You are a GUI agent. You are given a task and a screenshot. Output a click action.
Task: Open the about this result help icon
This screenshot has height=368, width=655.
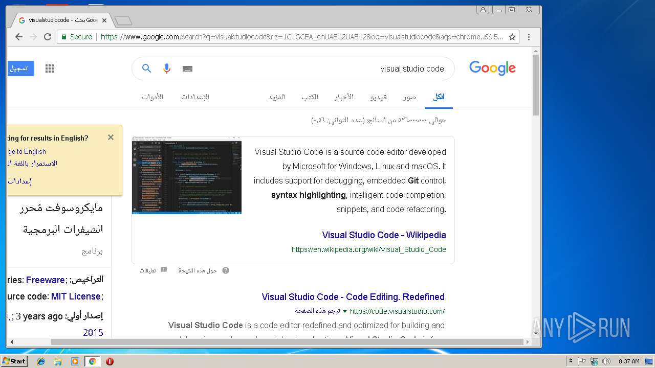(226, 270)
